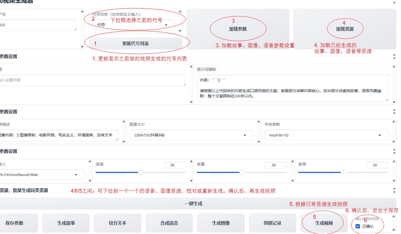This screenshot has width=401, height=234.
Task: Click the 更新代号列表 button
Action: coord(136,43)
